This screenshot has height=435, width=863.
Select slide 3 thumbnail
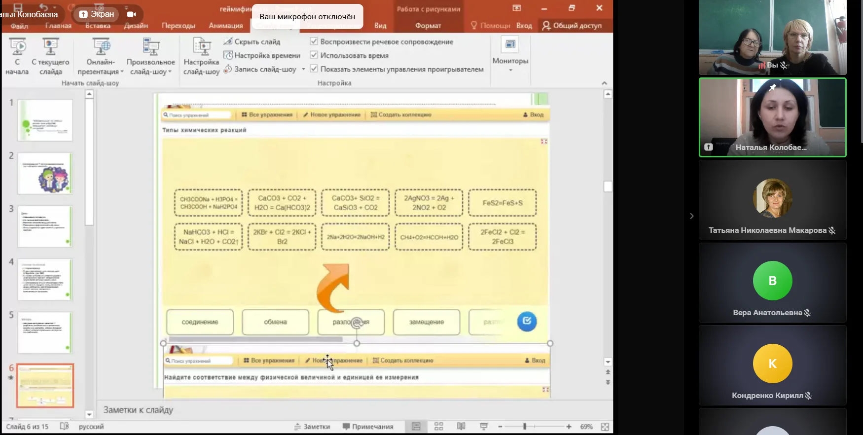click(45, 226)
